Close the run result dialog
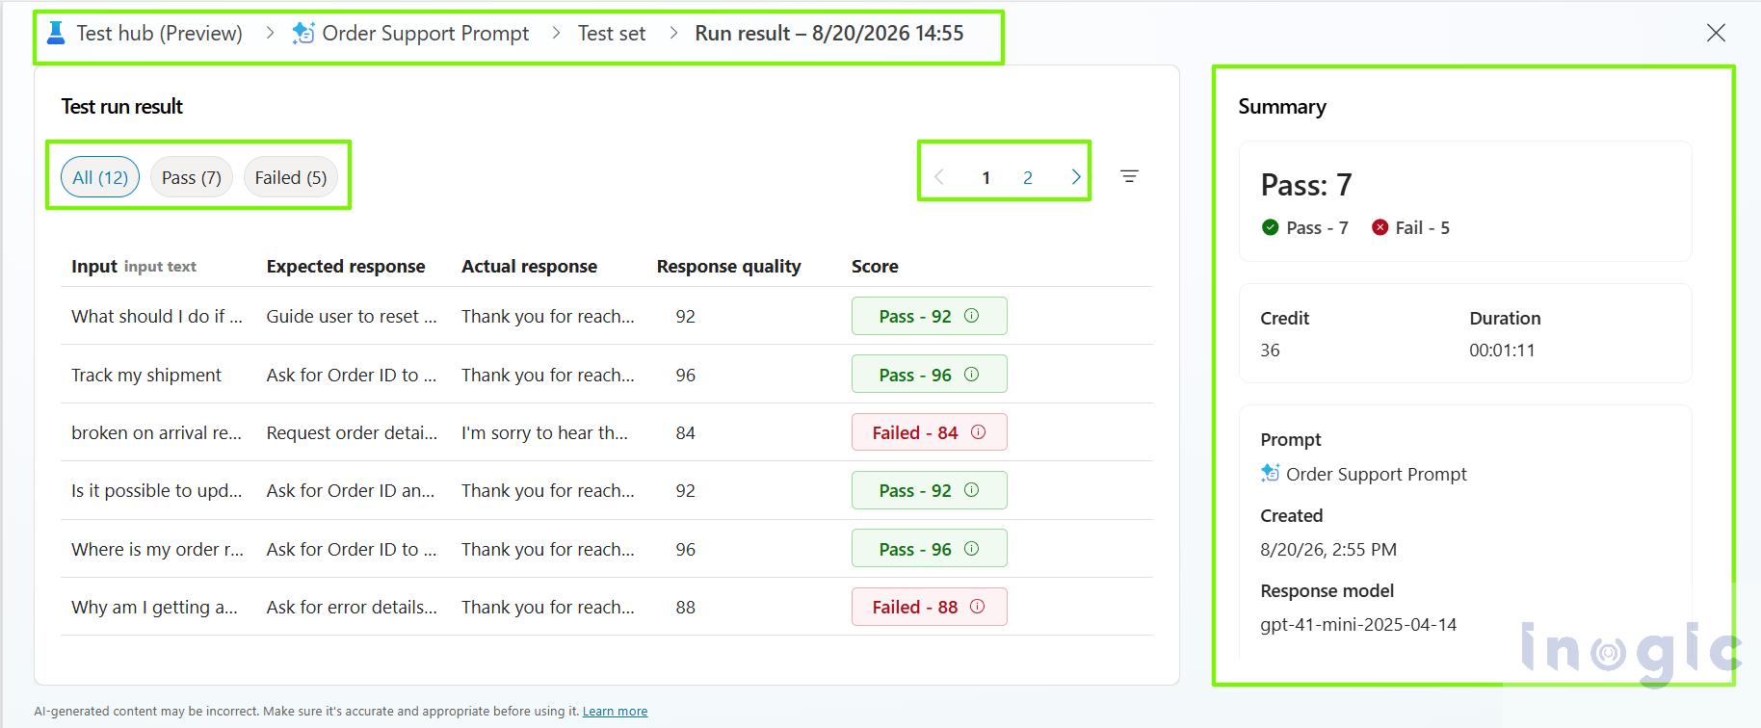This screenshot has height=728, width=1761. coord(1716,33)
